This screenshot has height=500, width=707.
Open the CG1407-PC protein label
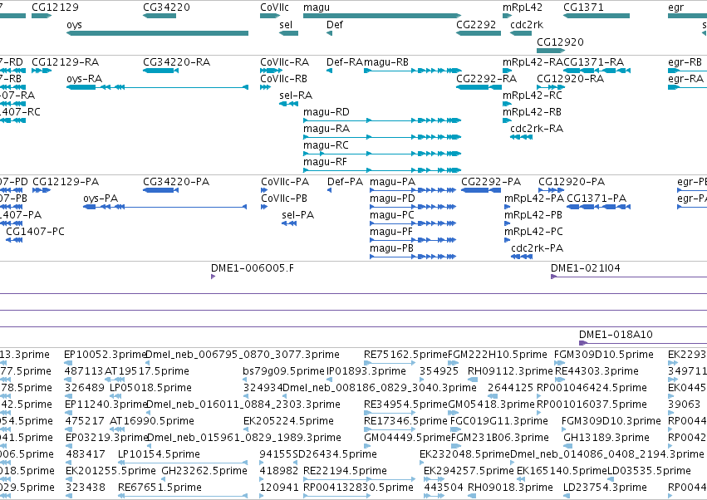click(35, 232)
